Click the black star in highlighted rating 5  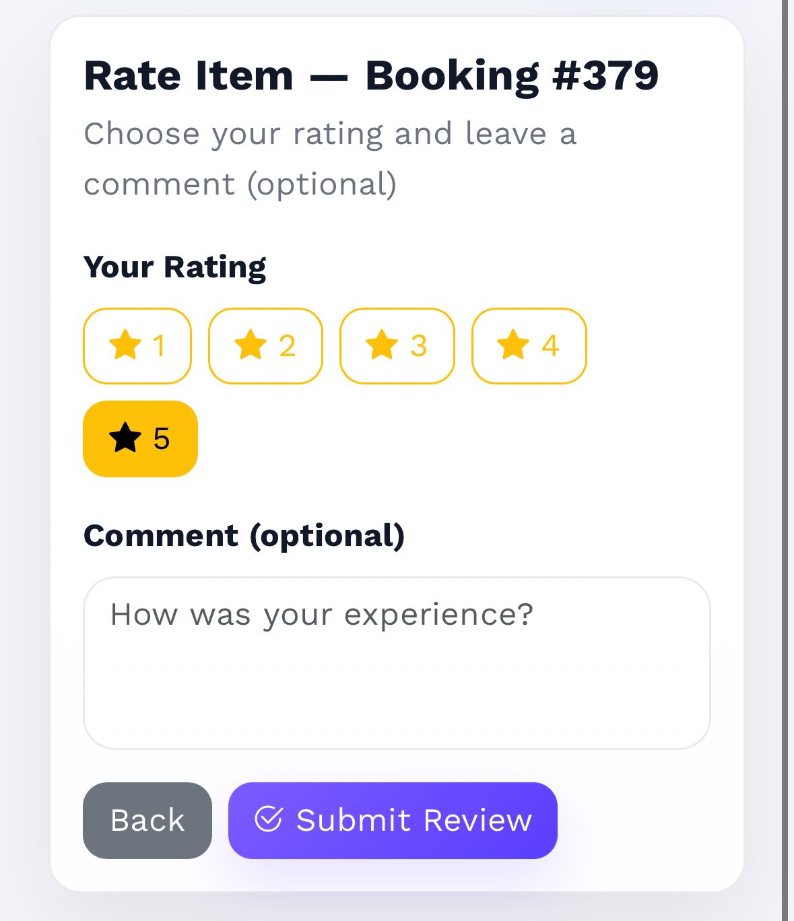click(125, 439)
